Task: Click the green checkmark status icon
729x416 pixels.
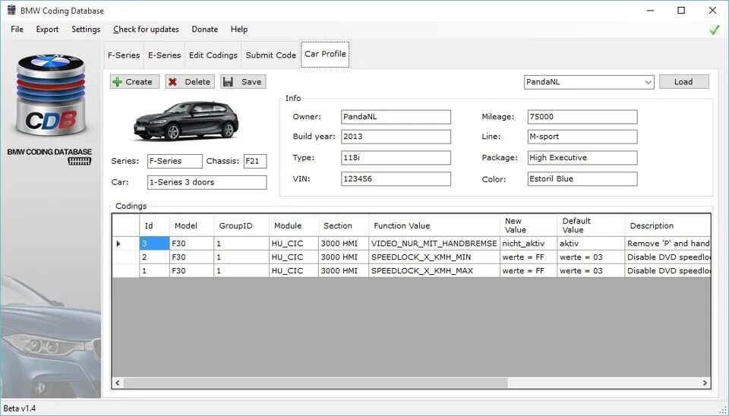Action: pyautogui.click(x=714, y=30)
